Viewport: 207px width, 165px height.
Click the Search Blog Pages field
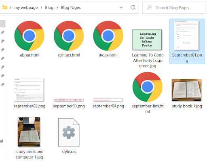(174, 8)
